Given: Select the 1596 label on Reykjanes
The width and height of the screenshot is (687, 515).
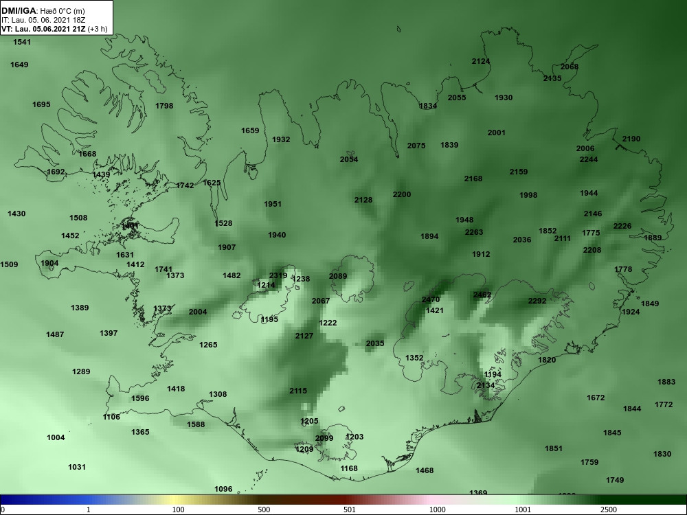Looking at the screenshot, I should pos(140,398).
